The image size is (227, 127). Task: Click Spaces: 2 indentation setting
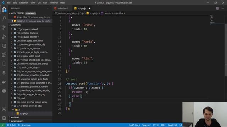[x=146, y=125]
